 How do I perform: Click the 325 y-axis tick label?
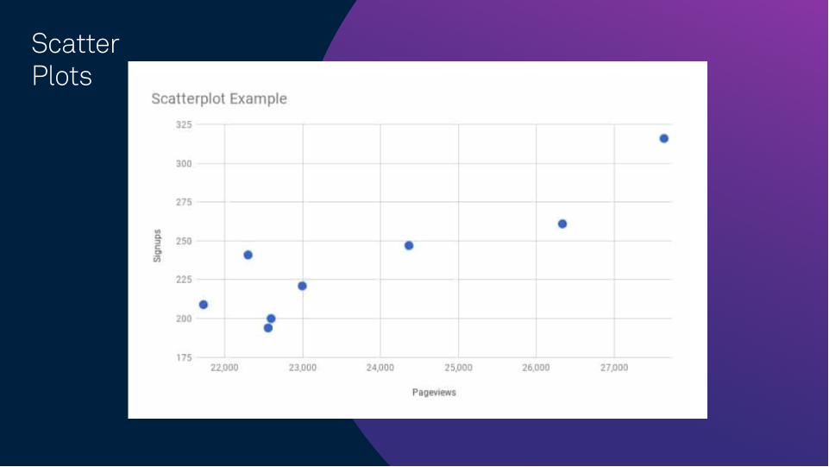(x=184, y=125)
